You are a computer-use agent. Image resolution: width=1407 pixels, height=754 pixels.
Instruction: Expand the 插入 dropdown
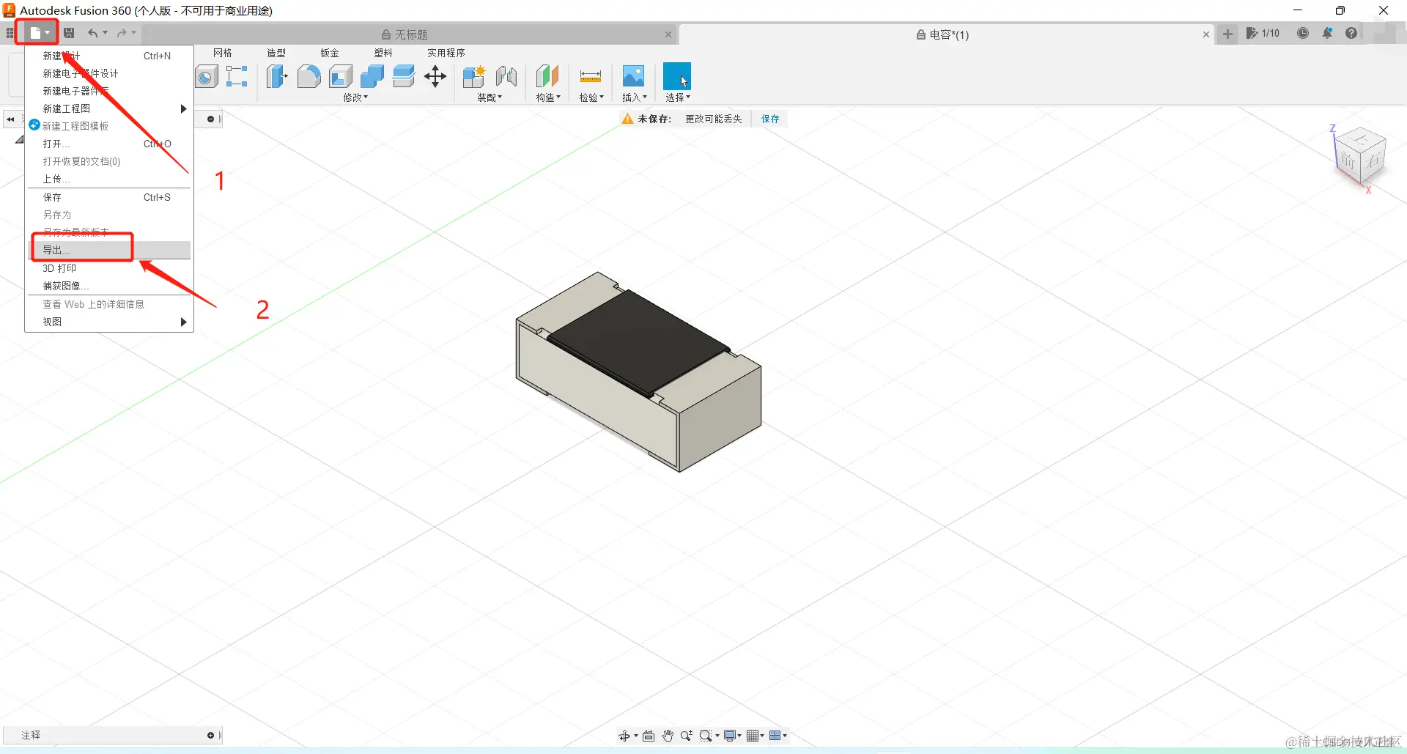[x=634, y=97]
